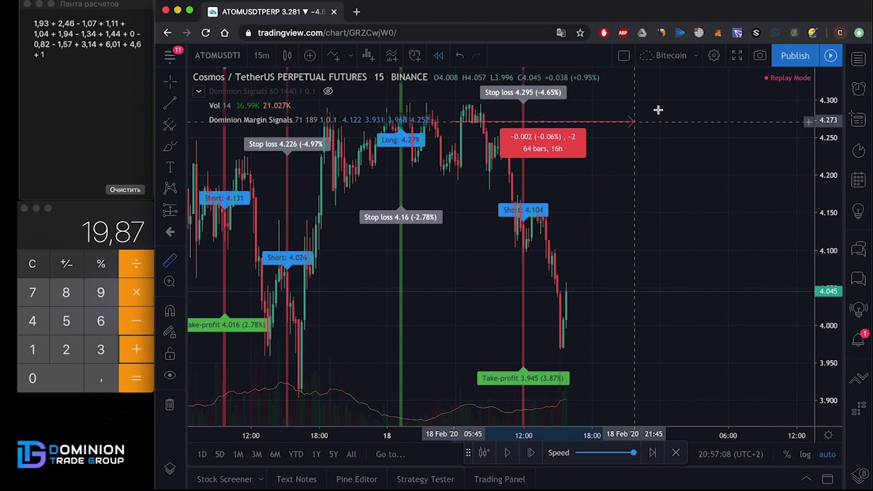Open the Text Notes tab
The height and width of the screenshot is (491, 873).
296,479
